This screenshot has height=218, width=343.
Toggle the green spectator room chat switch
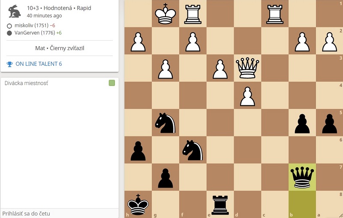point(112,83)
